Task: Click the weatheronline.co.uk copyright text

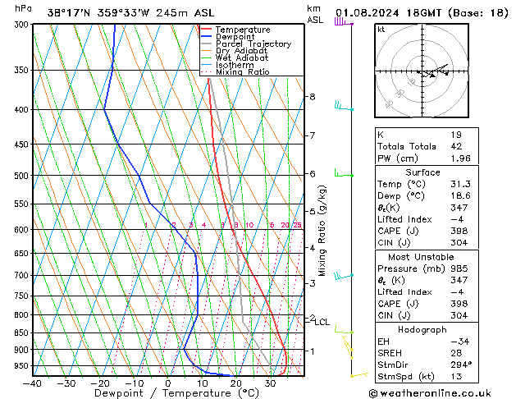Action: click(429, 393)
